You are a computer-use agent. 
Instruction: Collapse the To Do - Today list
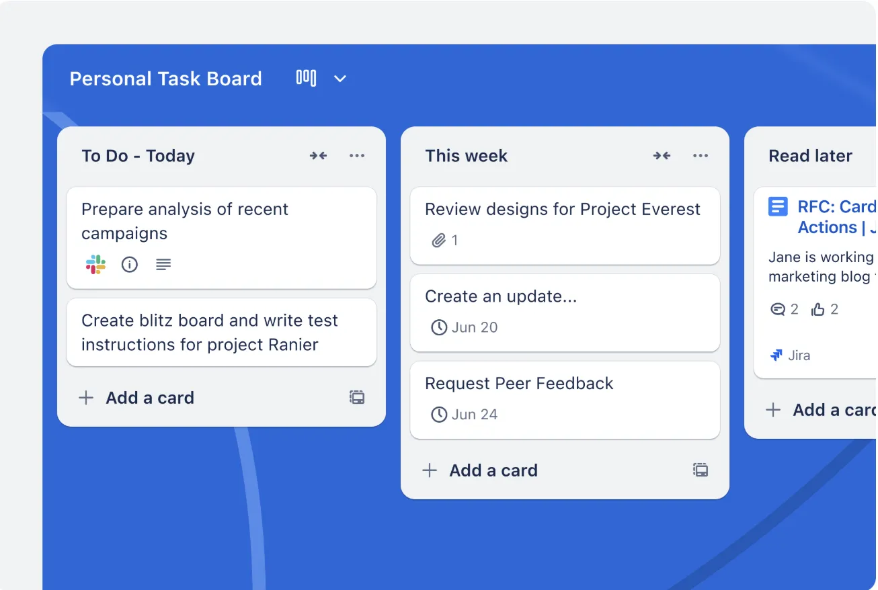point(318,156)
